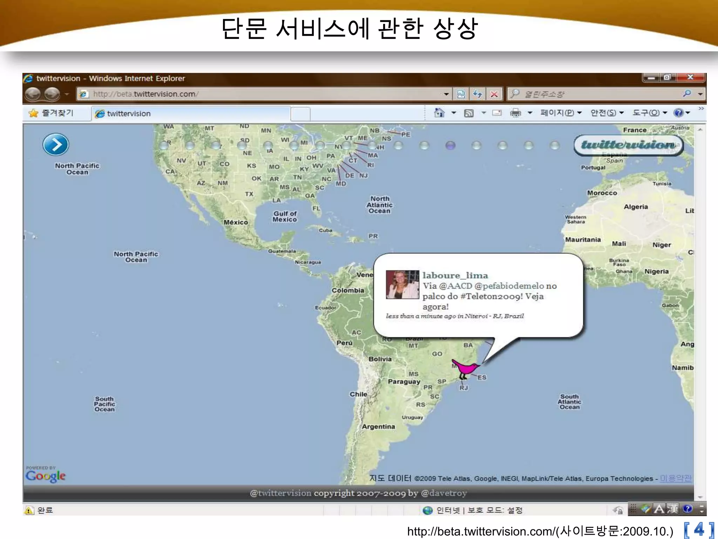
Task: Click the IE forward navigation button
Action: [x=52, y=94]
